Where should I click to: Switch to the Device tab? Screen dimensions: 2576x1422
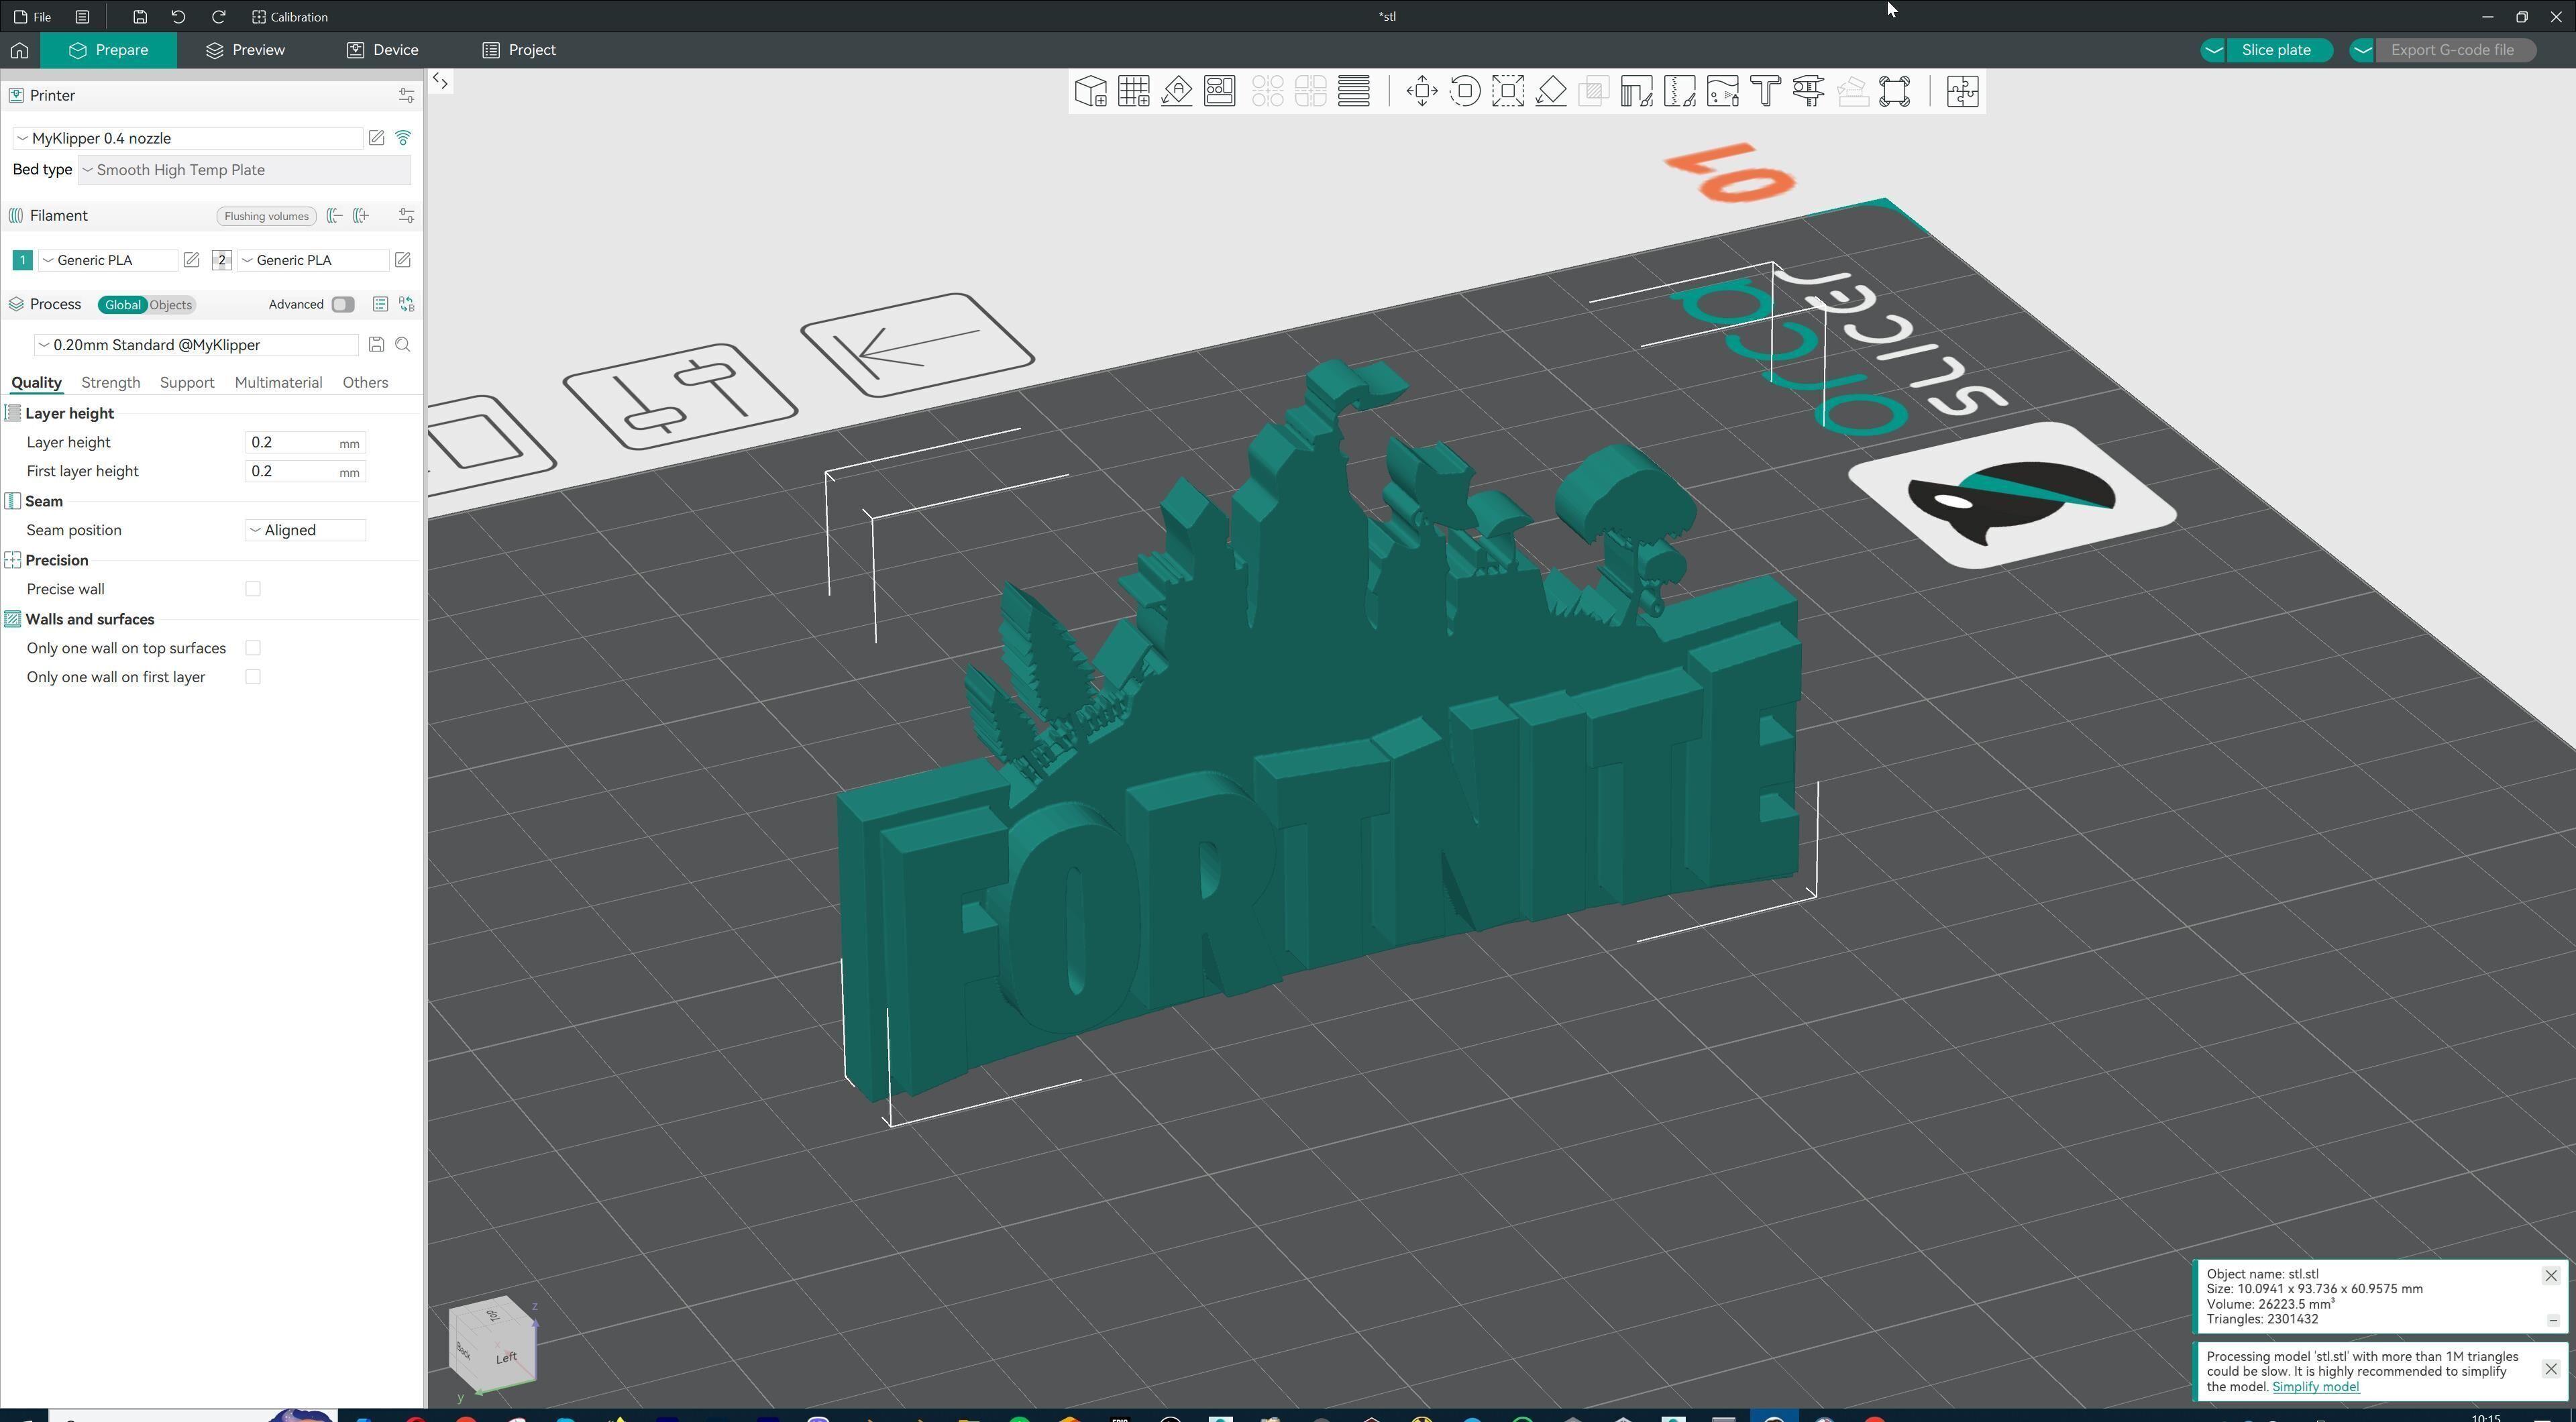tap(383, 50)
